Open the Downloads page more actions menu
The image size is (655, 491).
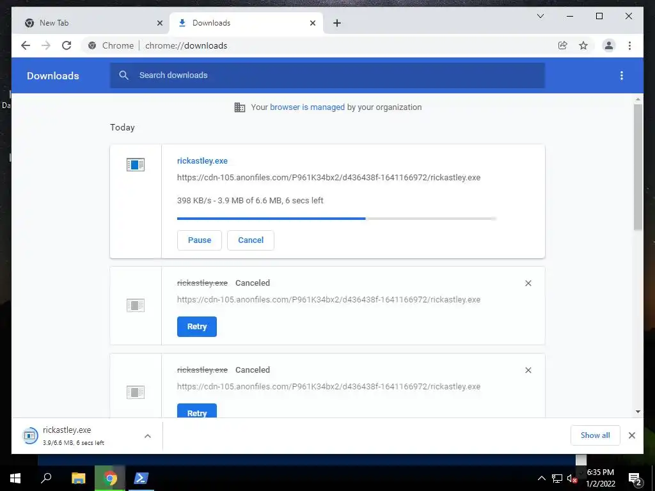pyautogui.click(x=622, y=75)
